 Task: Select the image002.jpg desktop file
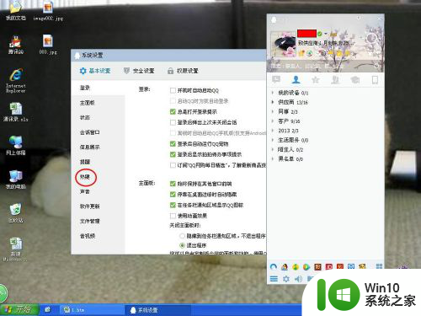[48, 11]
